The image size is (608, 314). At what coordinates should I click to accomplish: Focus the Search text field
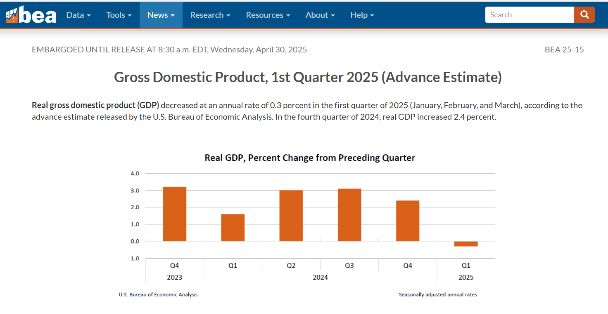[529, 15]
